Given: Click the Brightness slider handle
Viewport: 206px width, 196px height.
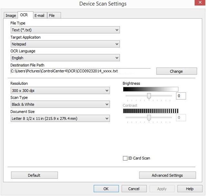Looking at the screenshot, I should (149, 96).
